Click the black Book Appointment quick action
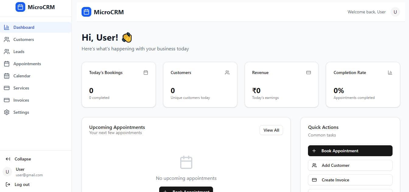Viewport: 409px width, 192px height. click(x=350, y=151)
